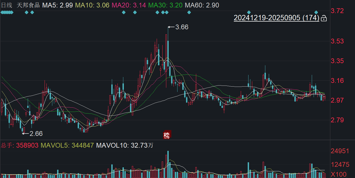Click the MAVOL10 32.73万 label
355x178 pixels.
(125, 145)
